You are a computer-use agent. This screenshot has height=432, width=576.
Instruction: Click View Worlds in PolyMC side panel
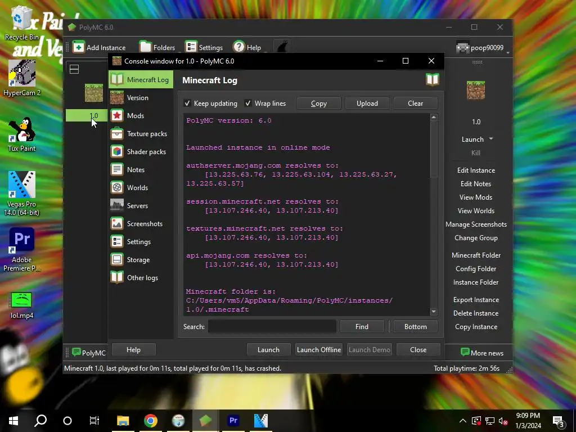click(x=476, y=211)
